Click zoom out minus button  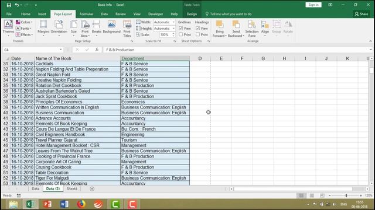329,195
